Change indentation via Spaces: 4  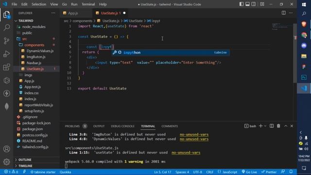[x=182, y=172]
